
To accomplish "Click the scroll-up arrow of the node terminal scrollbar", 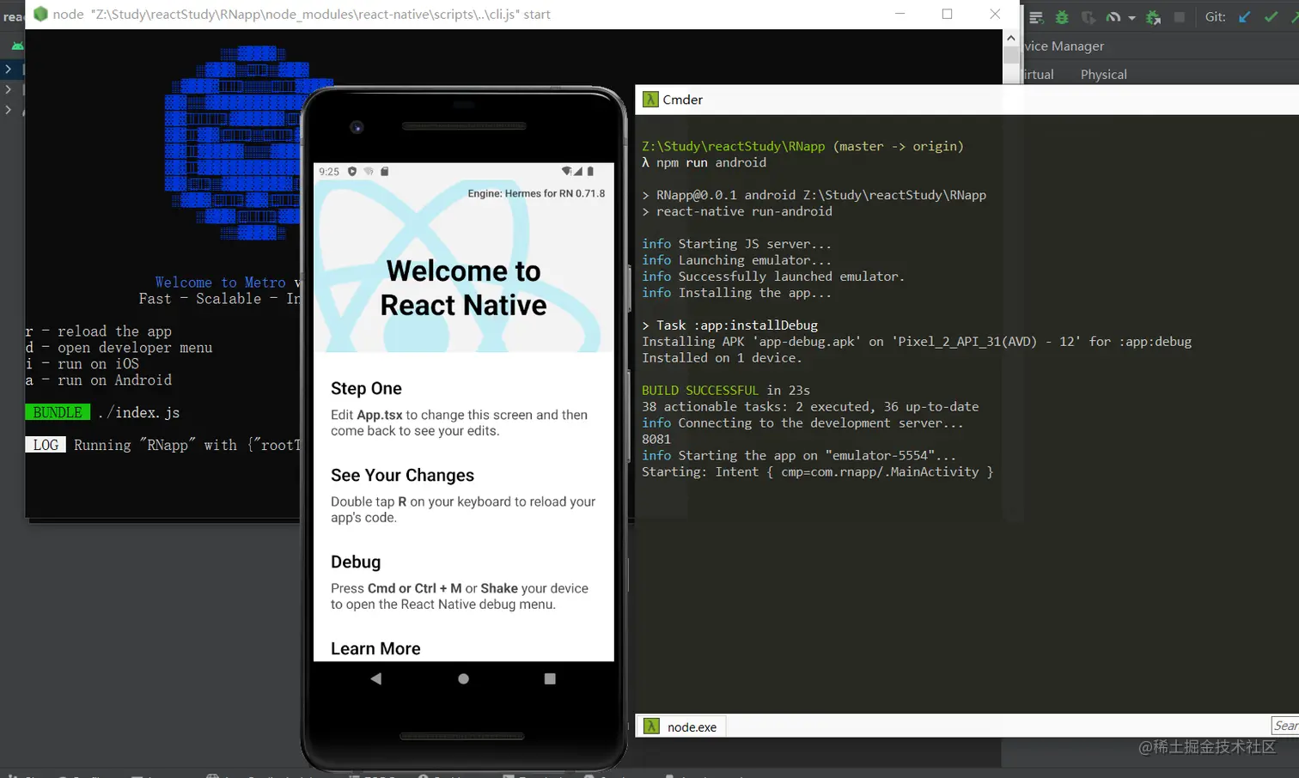I will [x=1010, y=38].
